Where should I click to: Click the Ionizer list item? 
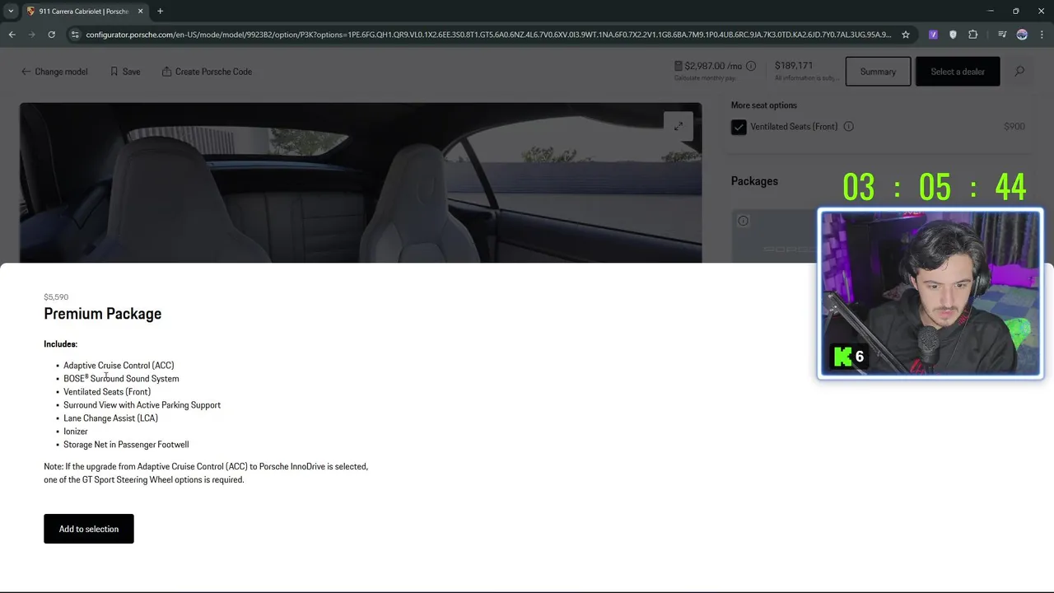76,432
